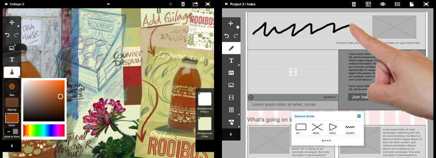Open the layout blocks icon in Project 3

(368, 4)
